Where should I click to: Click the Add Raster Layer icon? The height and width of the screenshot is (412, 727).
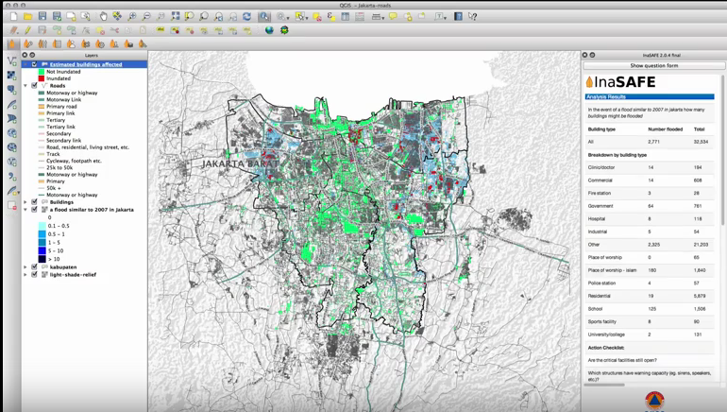(12, 76)
